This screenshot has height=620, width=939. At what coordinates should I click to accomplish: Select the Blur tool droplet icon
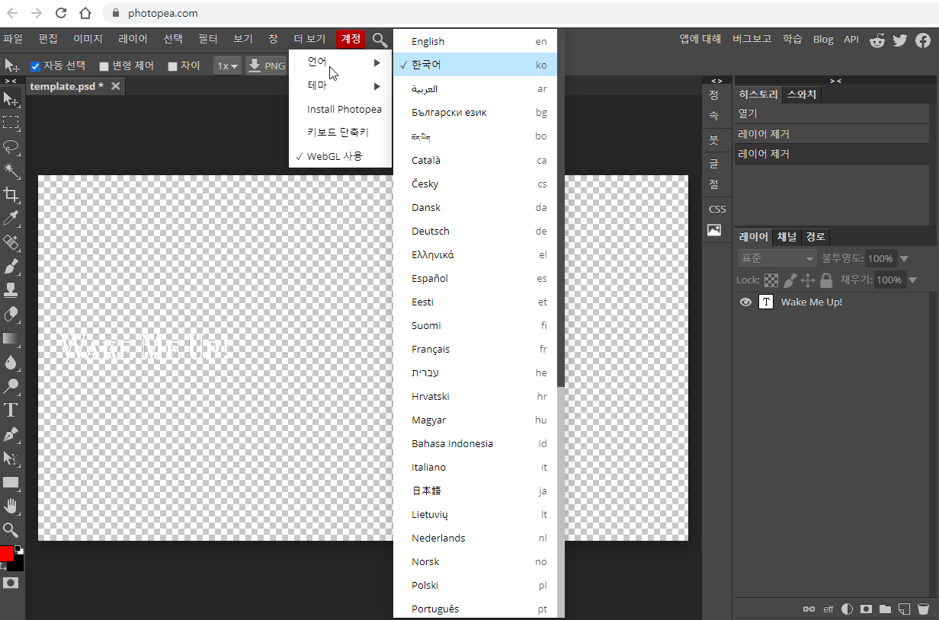click(x=11, y=362)
